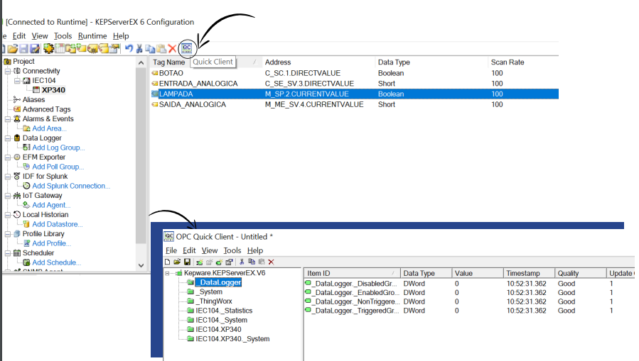Image resolution: width=639 pixels, height=361 pixels.
Task: Click the delete X in OPC Quick Client toolbar
Action: (x=271, y=262)
